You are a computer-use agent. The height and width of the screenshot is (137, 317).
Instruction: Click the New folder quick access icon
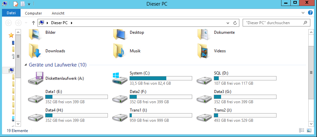point(23,4)
